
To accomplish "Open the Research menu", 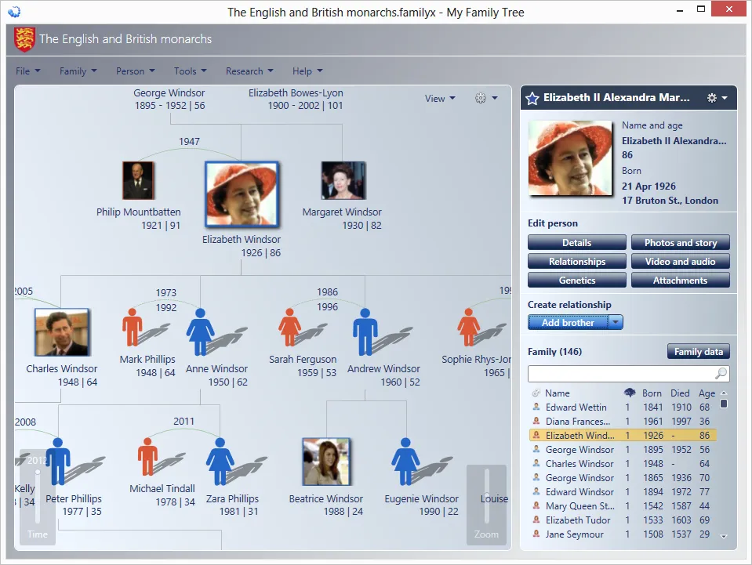I will [249, 71].
